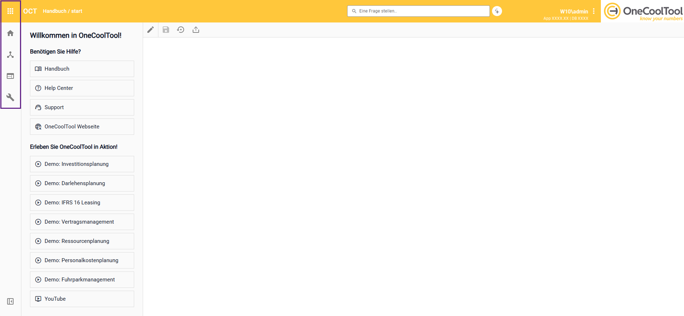Viewport: 684px width, 316px height.
Task: Launch Demo: Investitionsplanung
Action: (x=82, y=164)
